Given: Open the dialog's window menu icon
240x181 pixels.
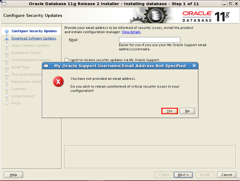Looking at the screenshot, I should tap(46, 66).
